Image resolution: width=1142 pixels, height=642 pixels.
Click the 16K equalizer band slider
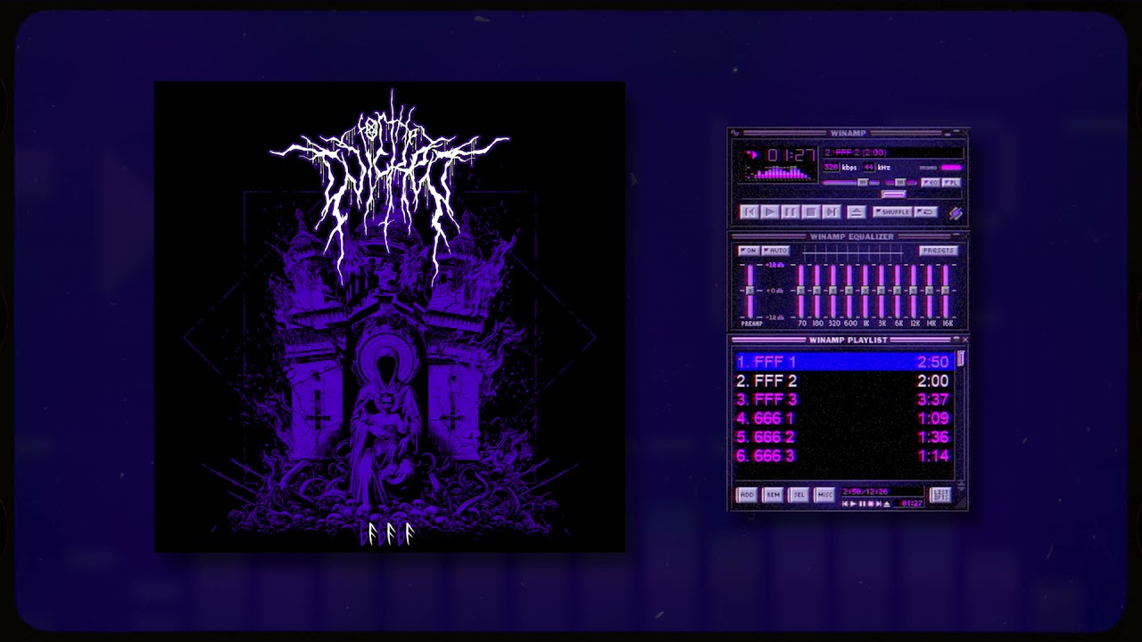pos(946,291)
